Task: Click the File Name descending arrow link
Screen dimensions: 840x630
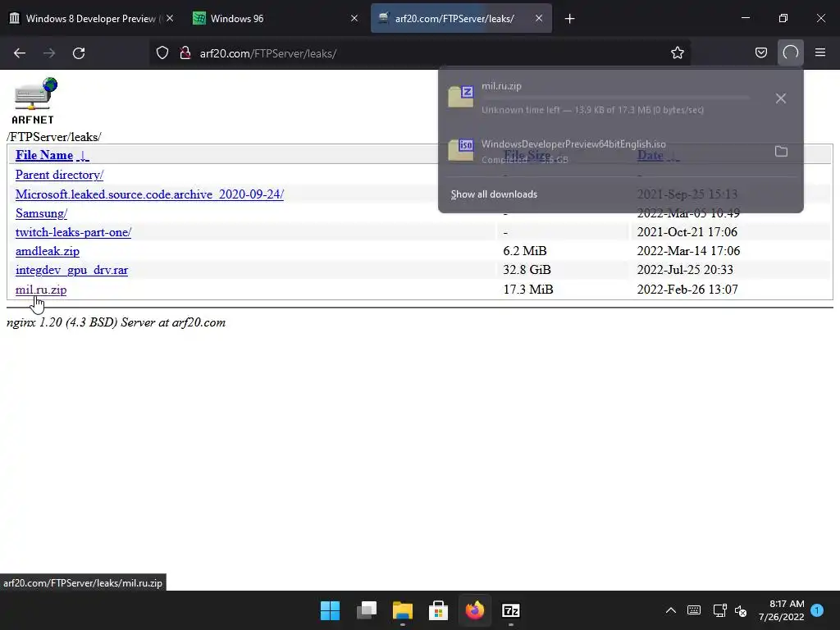Action: tap(83, 155)
